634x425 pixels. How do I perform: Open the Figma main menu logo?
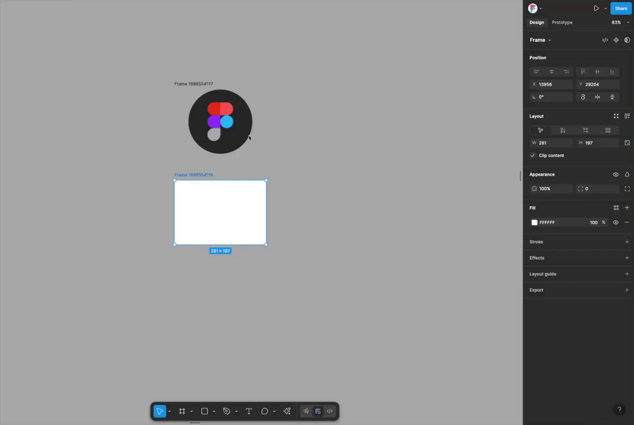(532, 8)
